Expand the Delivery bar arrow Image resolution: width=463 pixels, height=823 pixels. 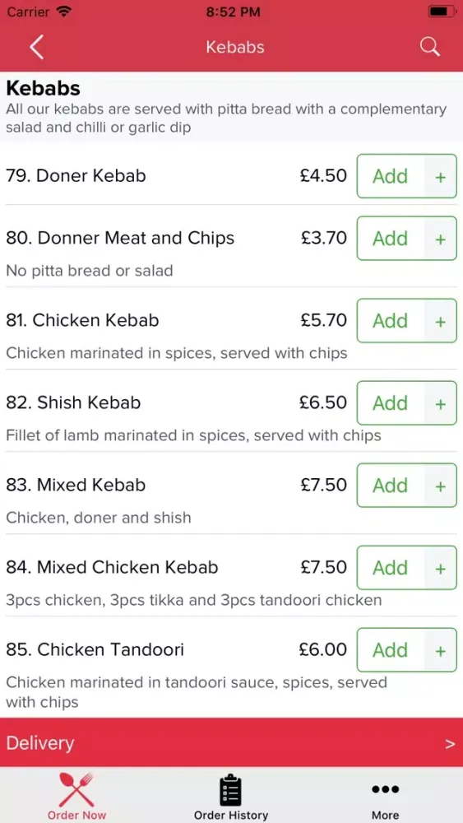[450, 744]
